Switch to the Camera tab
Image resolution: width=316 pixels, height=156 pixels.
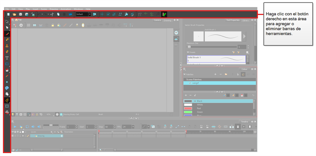point(157,20)
